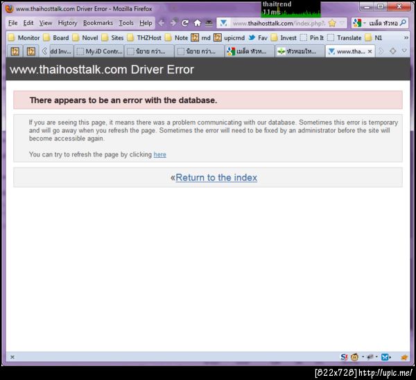Open the upicrnd bookmark
416x380 pixels.
(229, 38)
